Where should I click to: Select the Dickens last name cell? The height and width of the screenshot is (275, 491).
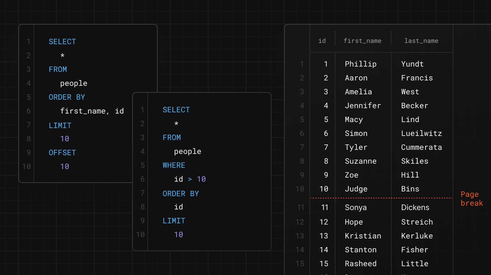click(415, 208)
